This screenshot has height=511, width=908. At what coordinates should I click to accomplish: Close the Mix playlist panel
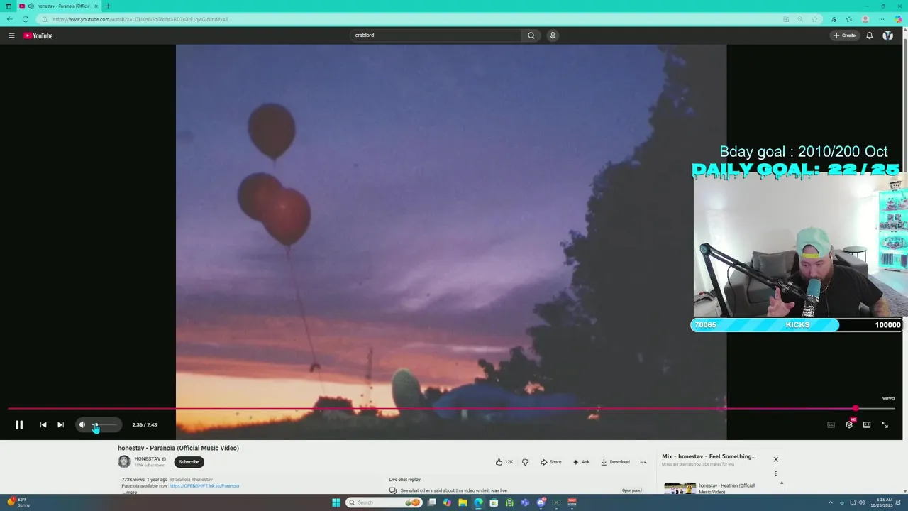[x=775, y=460]
